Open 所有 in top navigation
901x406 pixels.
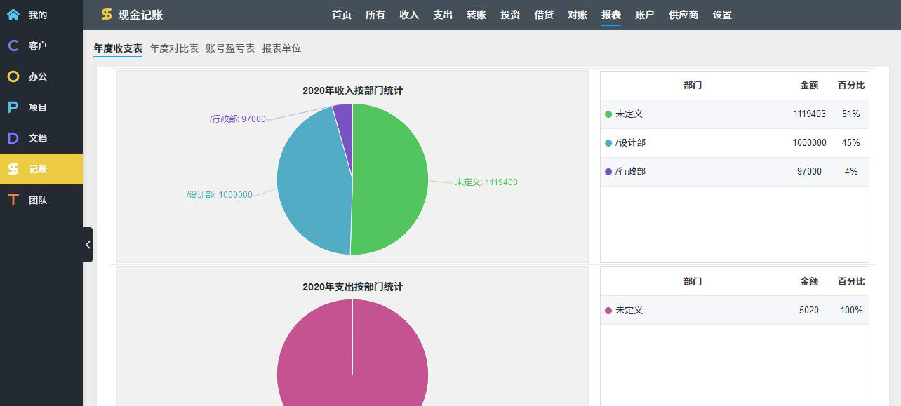[x=375, y=15]
